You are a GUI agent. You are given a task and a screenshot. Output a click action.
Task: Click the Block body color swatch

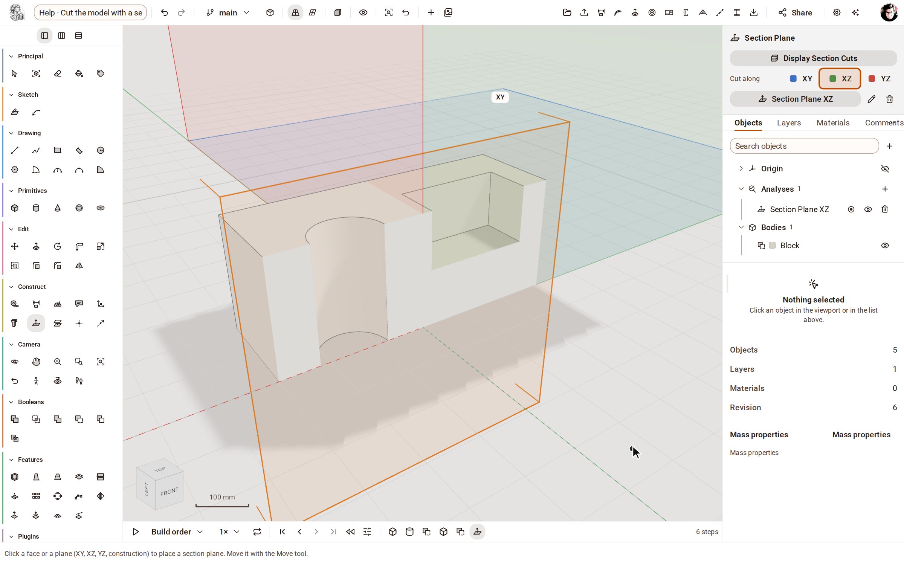[x=772, y=246]
